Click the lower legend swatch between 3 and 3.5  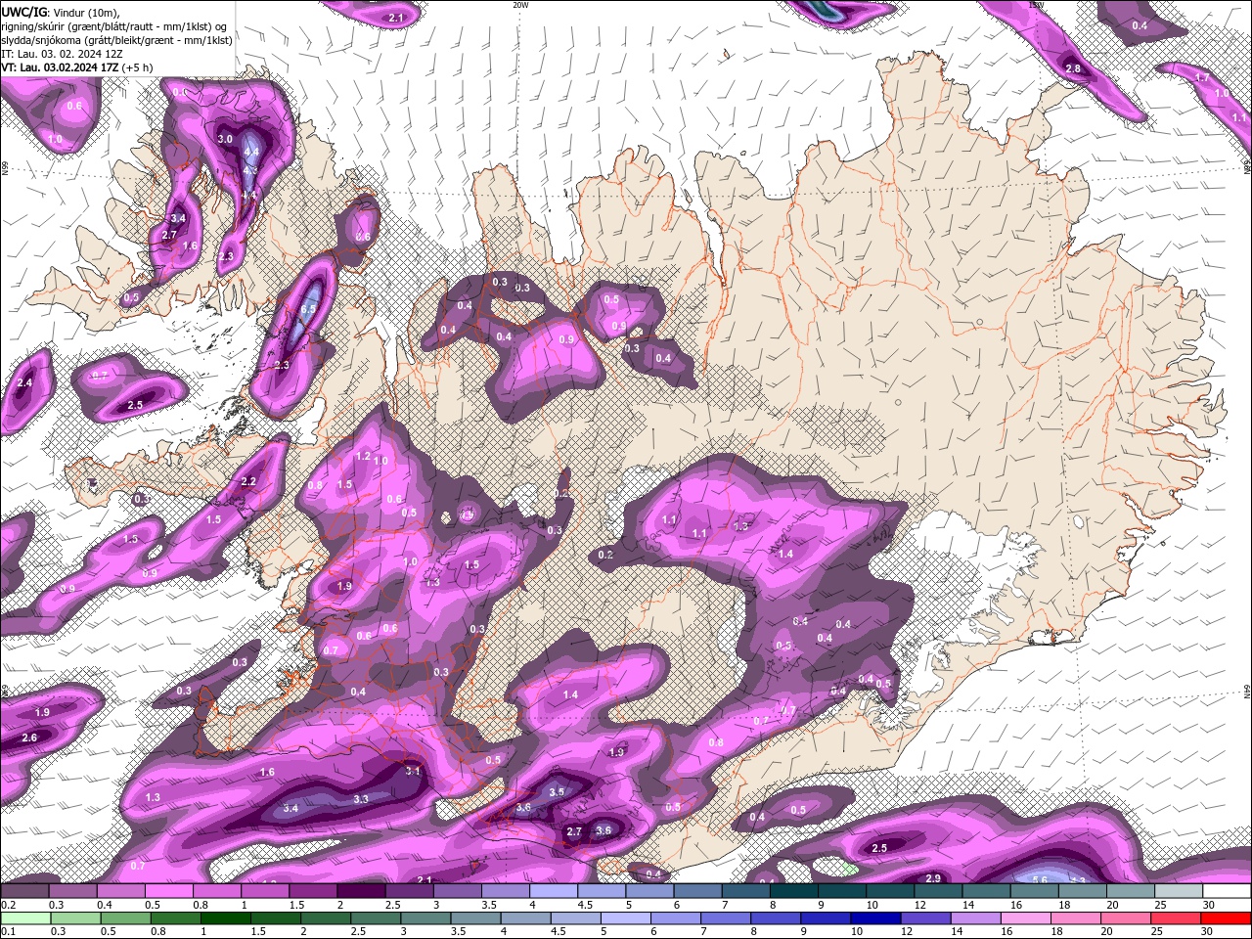426,918
